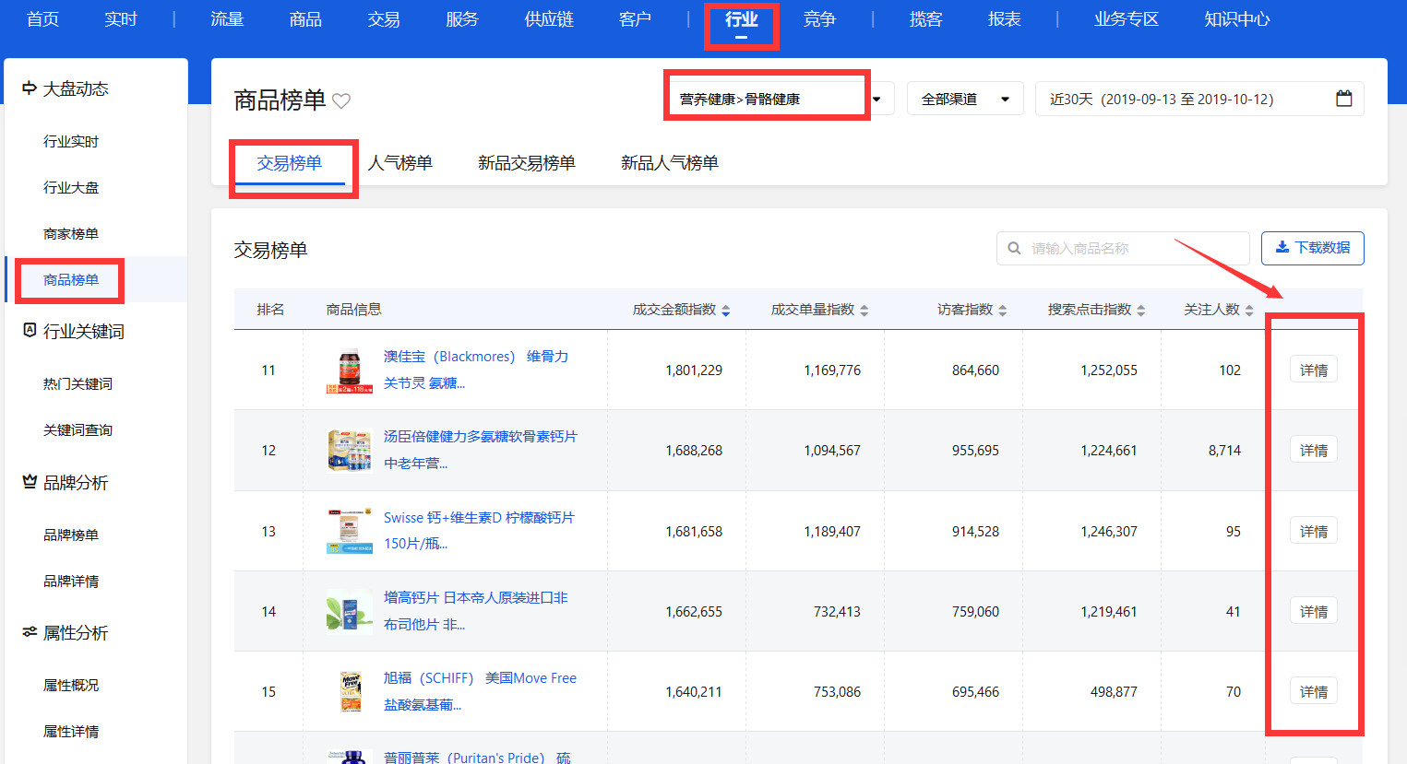Screen dimensions: 1407x764
Task: Sort by 访客指数 column arrows
Action: tap(1003, 311)
